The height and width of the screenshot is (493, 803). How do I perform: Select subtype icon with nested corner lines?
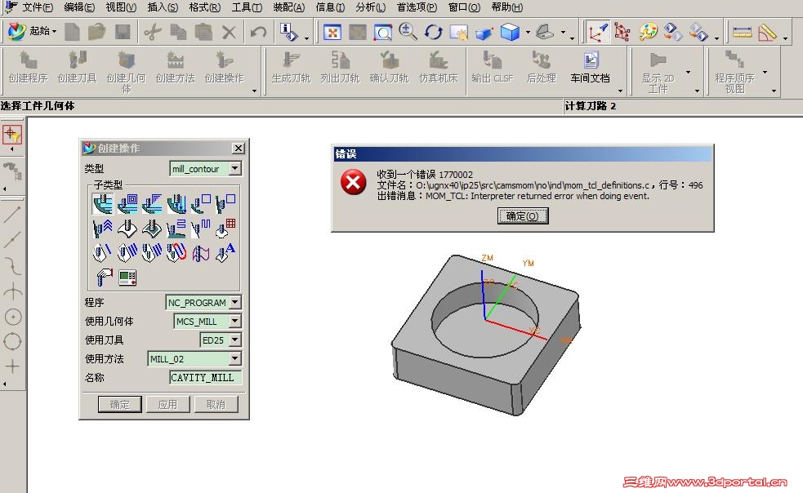tap(152, 204)
